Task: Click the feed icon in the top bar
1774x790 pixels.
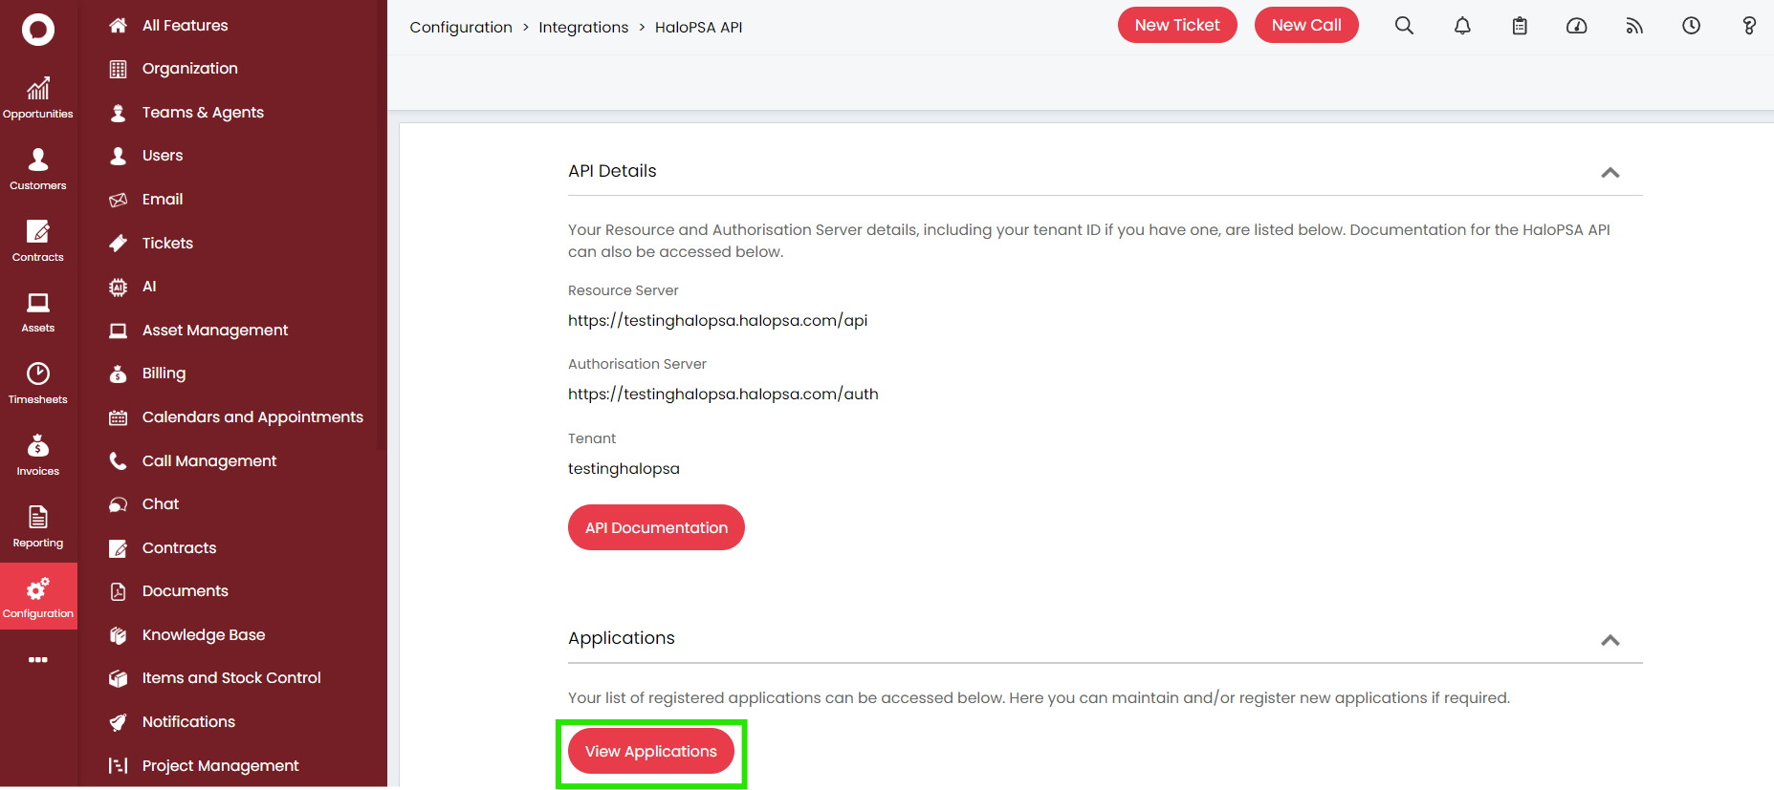Action: click(1634, 26)
